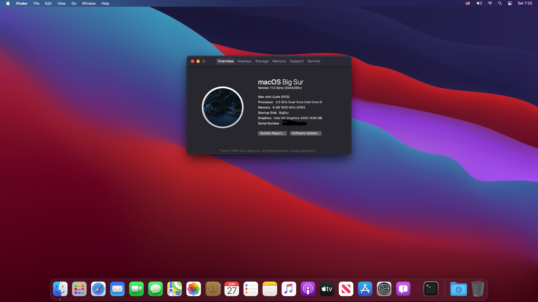Viewport: 538px width, 302px height.
Task: Launch Podcasts from the Dock
Action: click(x=308, y=289)
